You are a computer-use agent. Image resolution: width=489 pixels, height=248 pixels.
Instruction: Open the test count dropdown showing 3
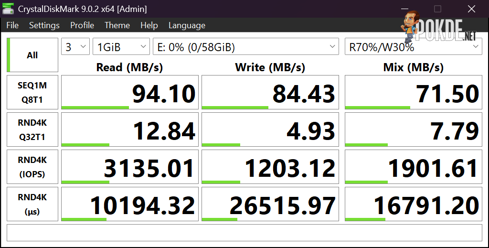pos(75,46)
